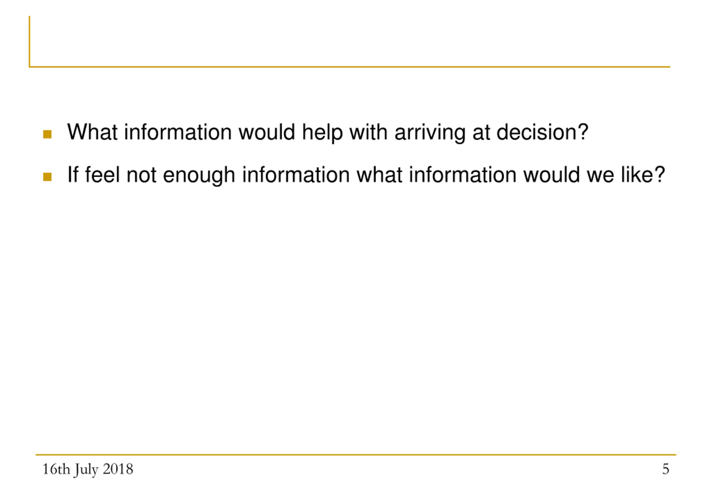Click the word "not" in second bullet

tap(141, 175)
